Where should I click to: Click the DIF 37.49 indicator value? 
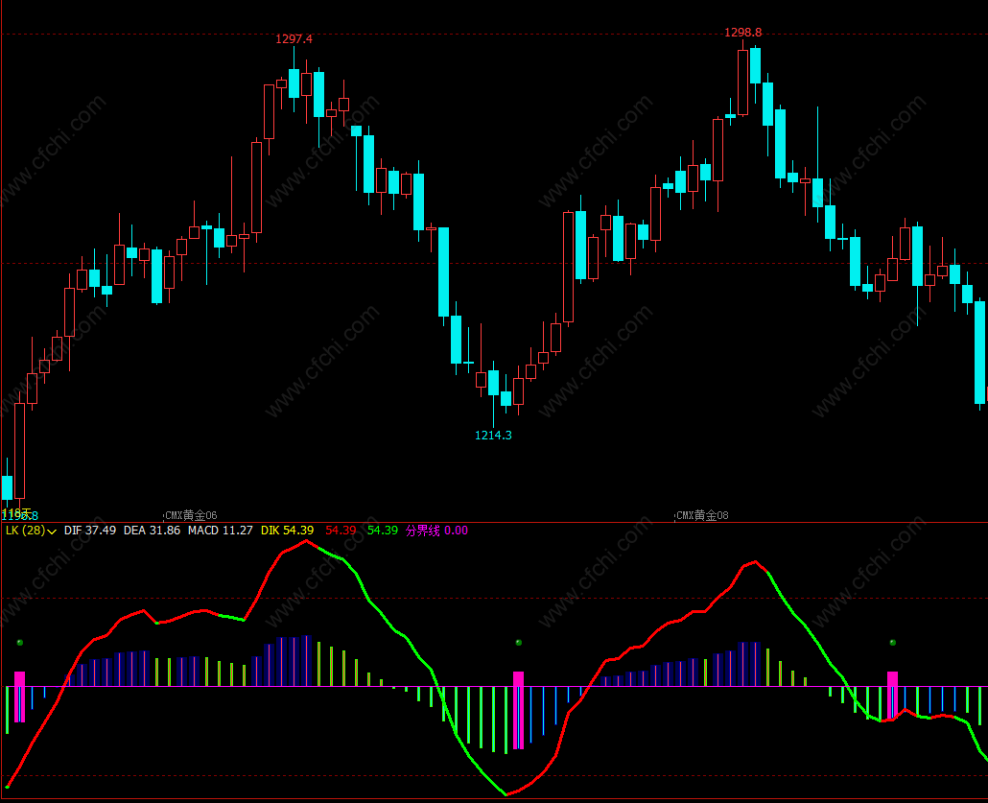(x=89, y=531)
